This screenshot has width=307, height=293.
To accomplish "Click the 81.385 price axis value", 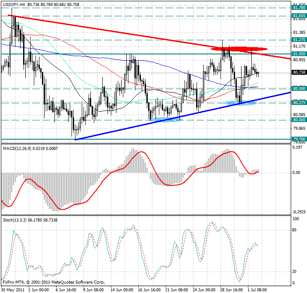I will click(x=299, y=33).
